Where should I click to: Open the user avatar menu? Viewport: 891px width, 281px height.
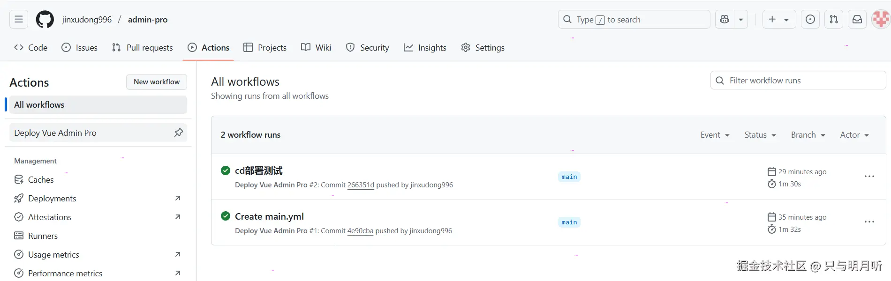(880, 19)
